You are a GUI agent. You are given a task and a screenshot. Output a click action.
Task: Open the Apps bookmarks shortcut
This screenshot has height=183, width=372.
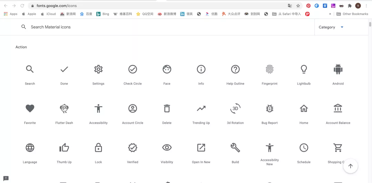(10, 14)
